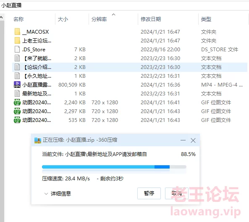Image resolution: width=249 pixels, height=222 pixels.
Task: Click the sort arrow above 分辨率 column
Action: pyautogui.click(x=113, y=15)
